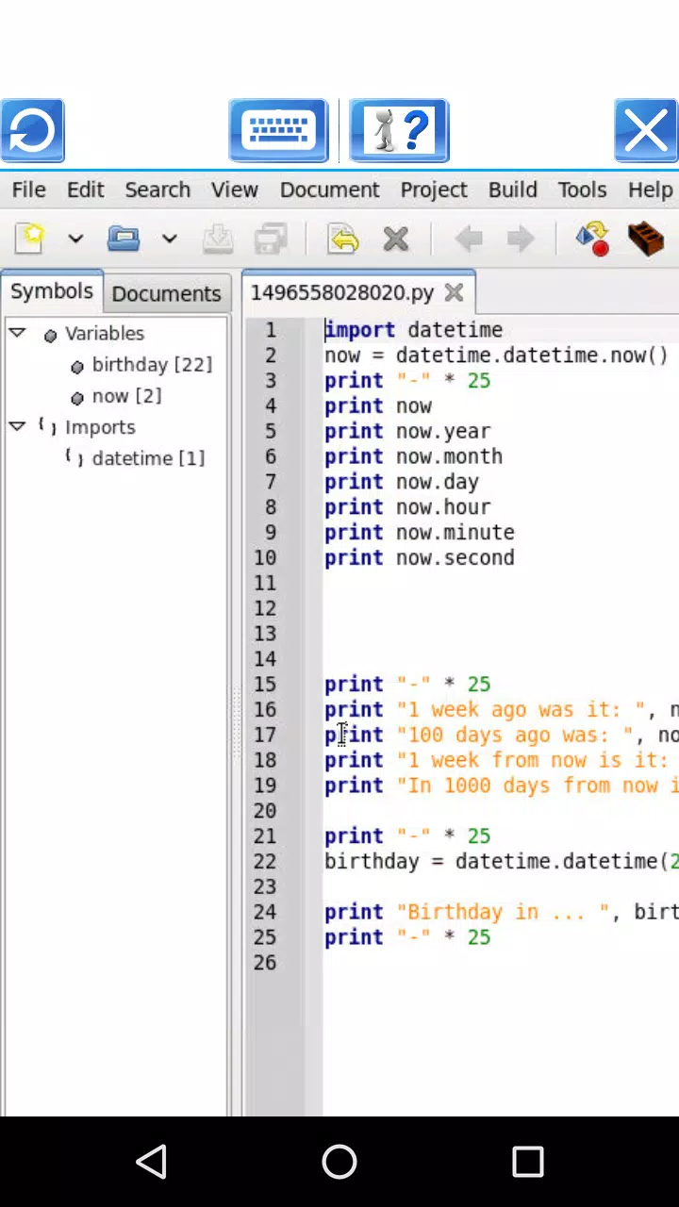
Task: Tap the blue refresh arrow button
Action: (33, 130)
